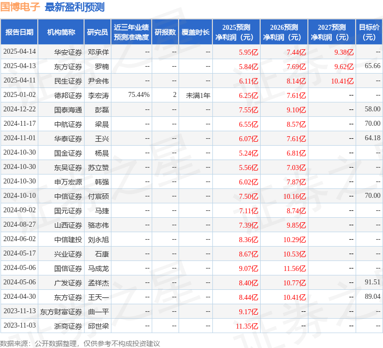This screenshot has width=383, height=348.
Task: Click the 研究员 column header
Action: pyautogui.click(x=97, y=32)
